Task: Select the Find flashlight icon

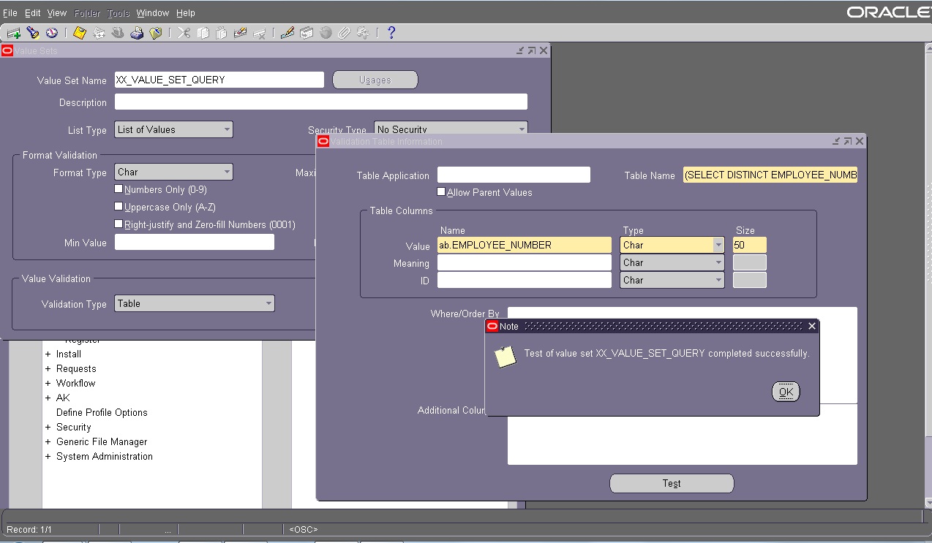Action: coord(31,32)
